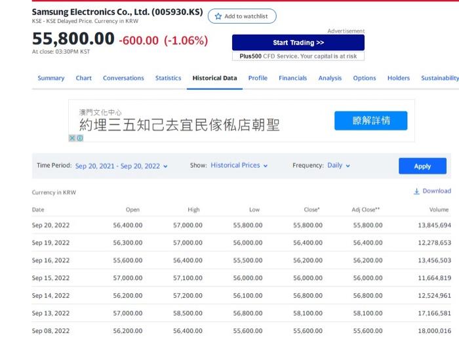Click the Sep 13 high price 58,500.00

point(188,313)
